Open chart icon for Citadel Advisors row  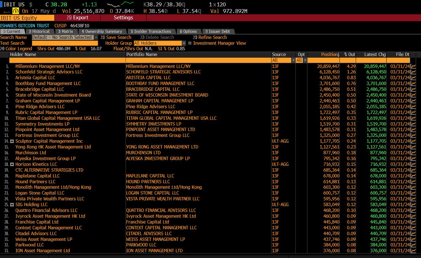[413, 233]
